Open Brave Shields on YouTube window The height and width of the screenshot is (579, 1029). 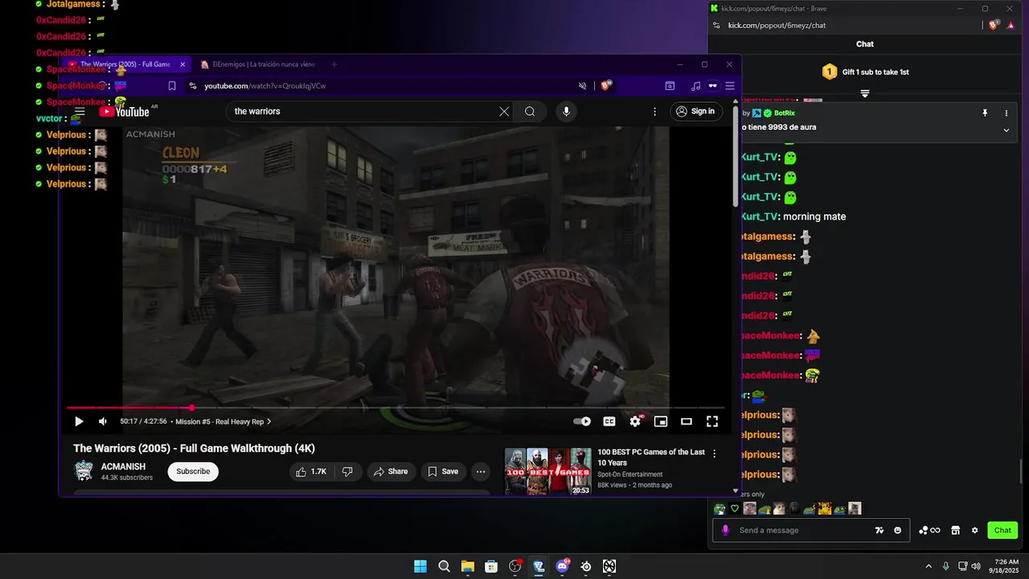point(606,85)
